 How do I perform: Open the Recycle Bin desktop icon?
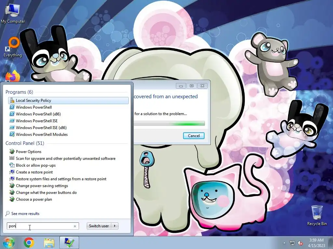317,215
